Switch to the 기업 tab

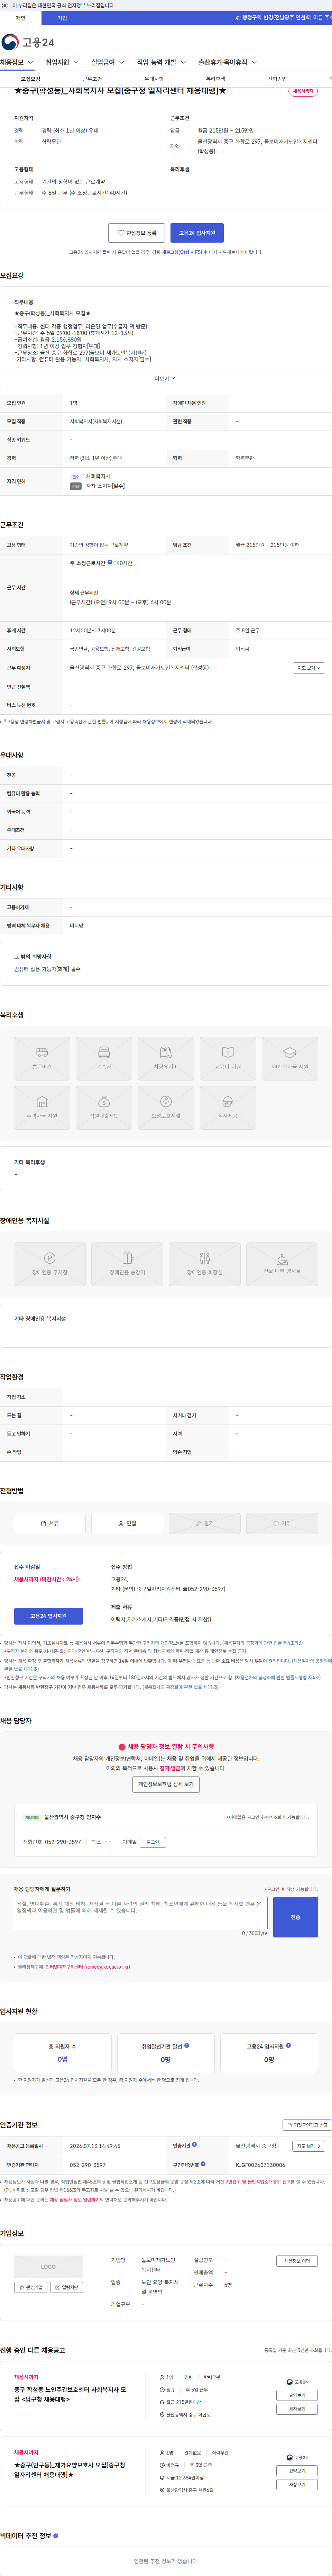(62, 18)
